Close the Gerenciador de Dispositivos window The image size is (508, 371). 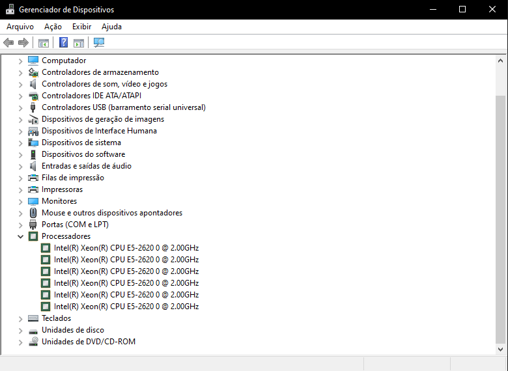click(492, 9)
